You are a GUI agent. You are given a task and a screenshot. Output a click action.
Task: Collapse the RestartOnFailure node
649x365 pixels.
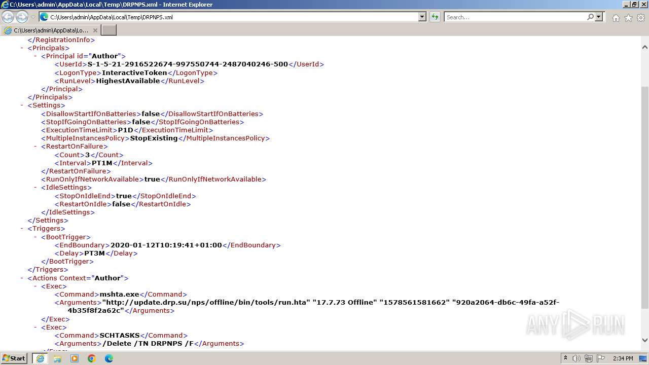(x=35, y=147)
